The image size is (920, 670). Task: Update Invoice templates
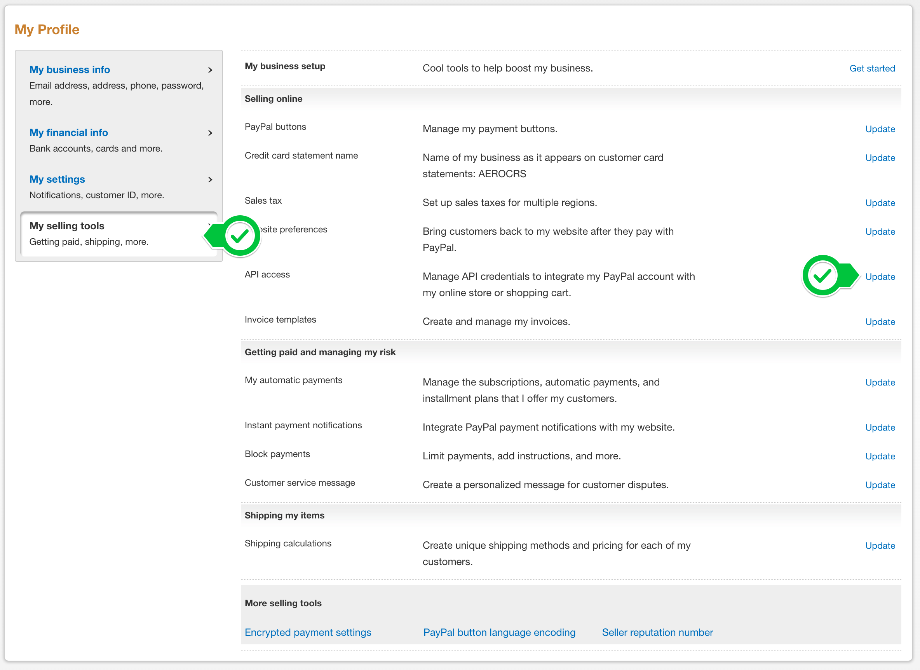(880, 322)
